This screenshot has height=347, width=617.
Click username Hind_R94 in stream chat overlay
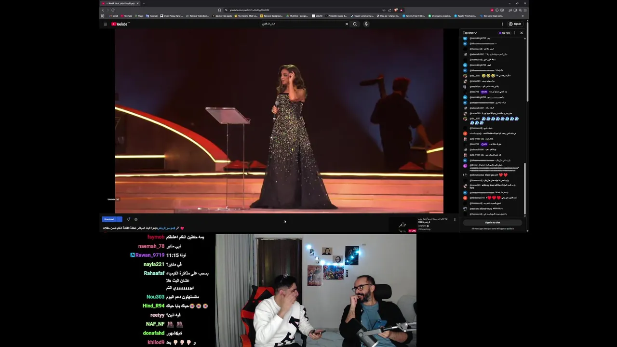pos(153,306)
